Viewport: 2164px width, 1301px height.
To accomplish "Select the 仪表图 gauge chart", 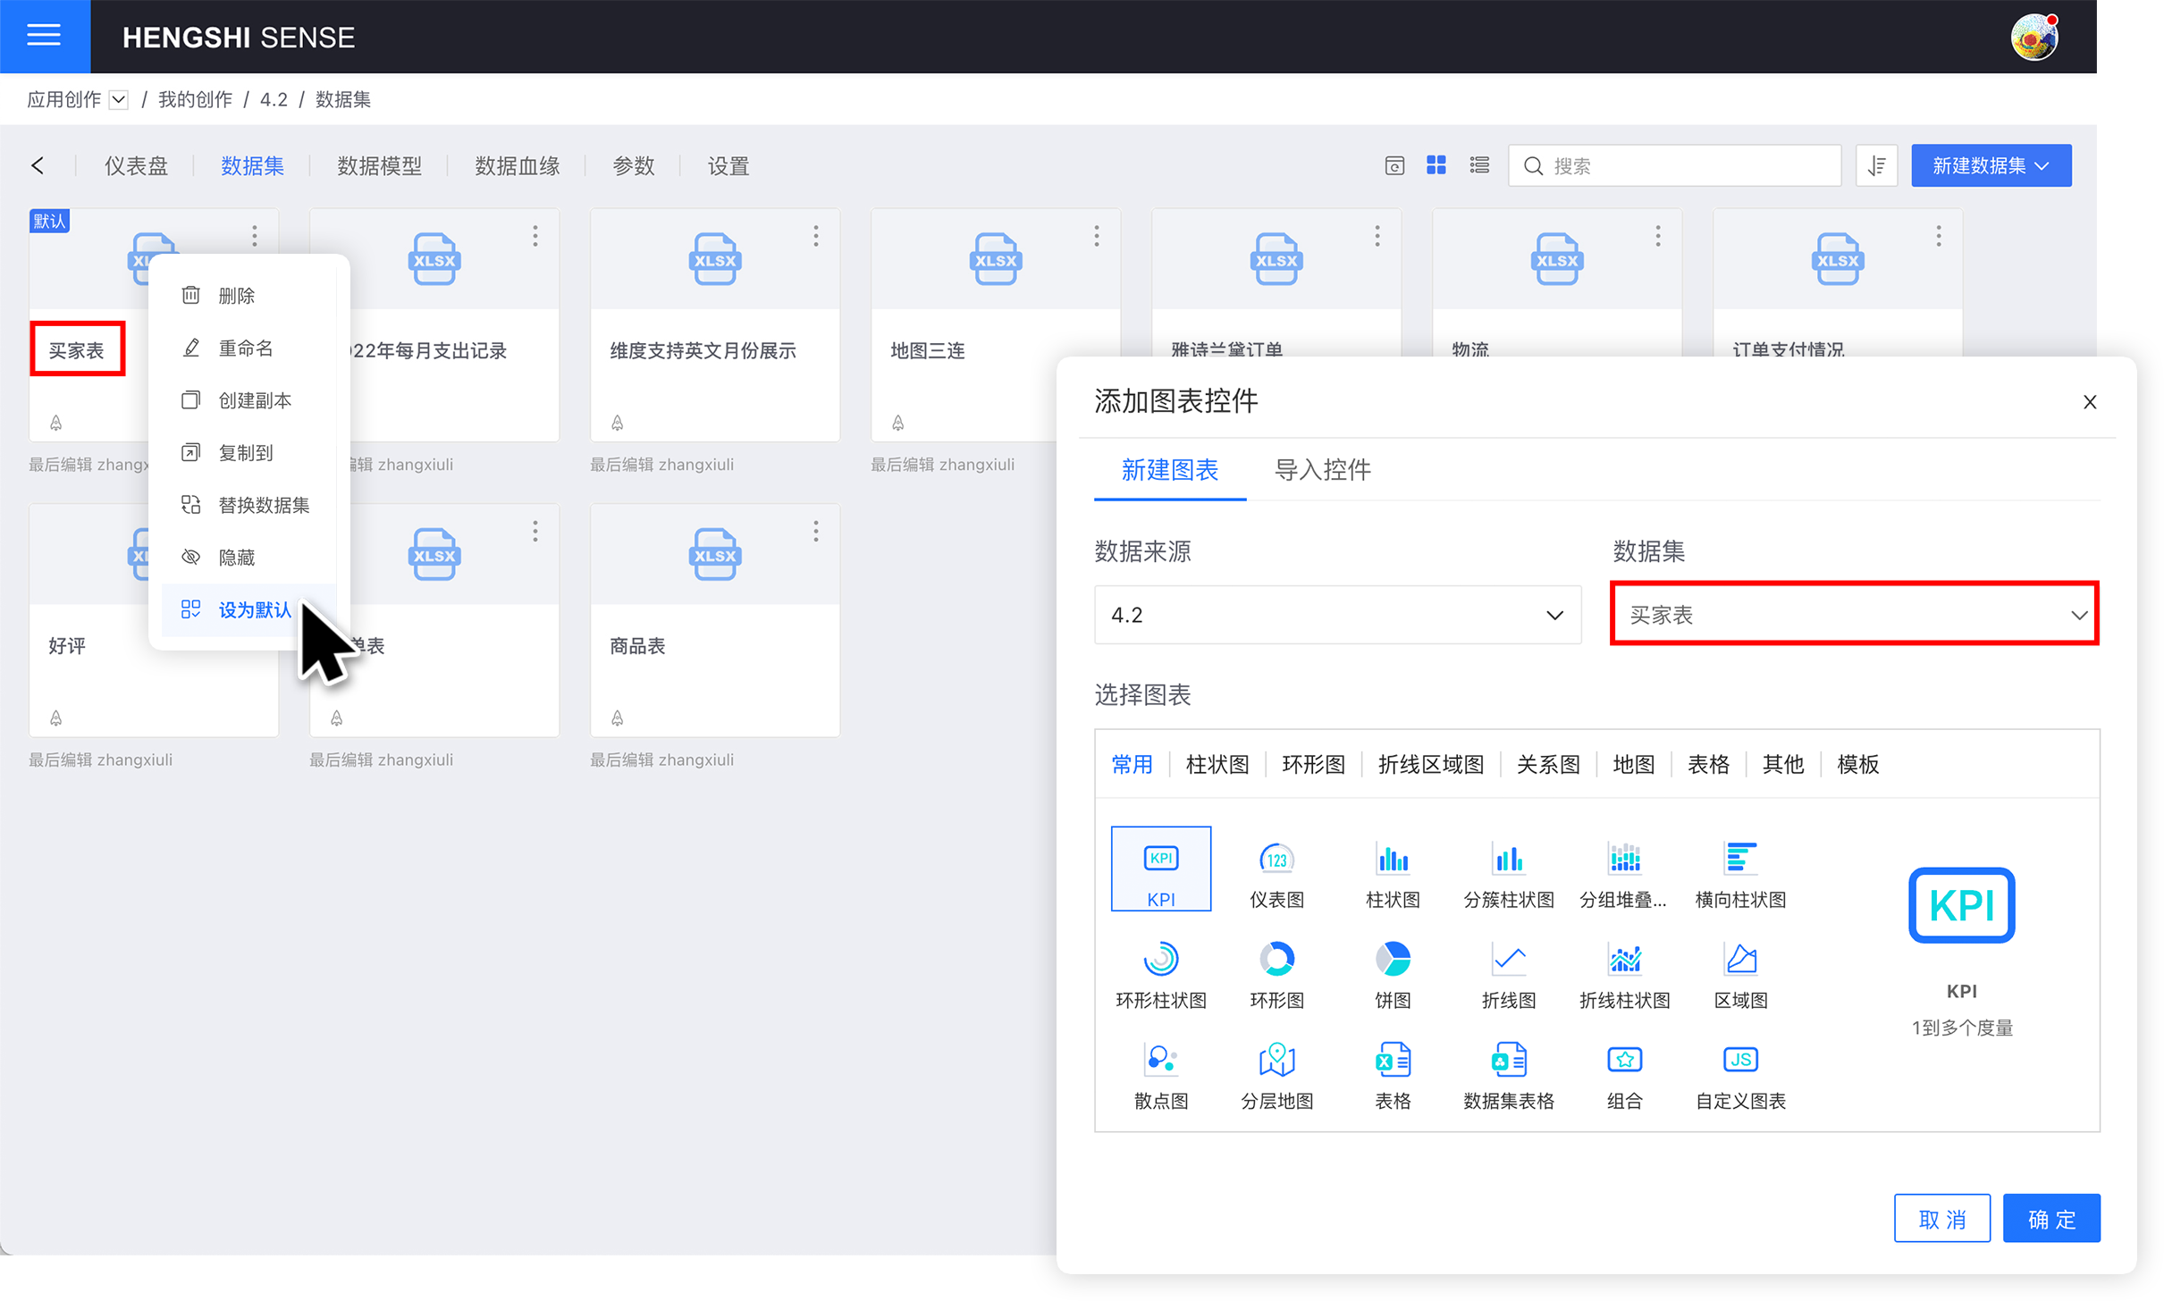I will pyautogui.click(x=1276, y=874).
